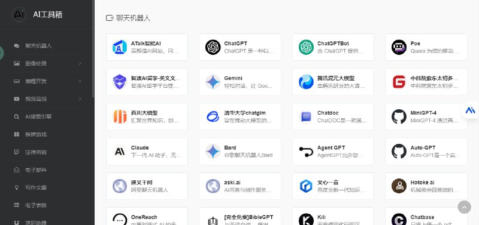Click the 腾讯混元大模型 blue icon
Viewport: 479px width, 225px height.
[306, 82]
